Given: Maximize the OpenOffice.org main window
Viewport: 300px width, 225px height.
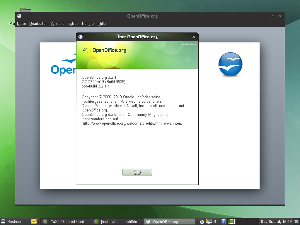Looking at the screenshot, I should pos(273,16).
